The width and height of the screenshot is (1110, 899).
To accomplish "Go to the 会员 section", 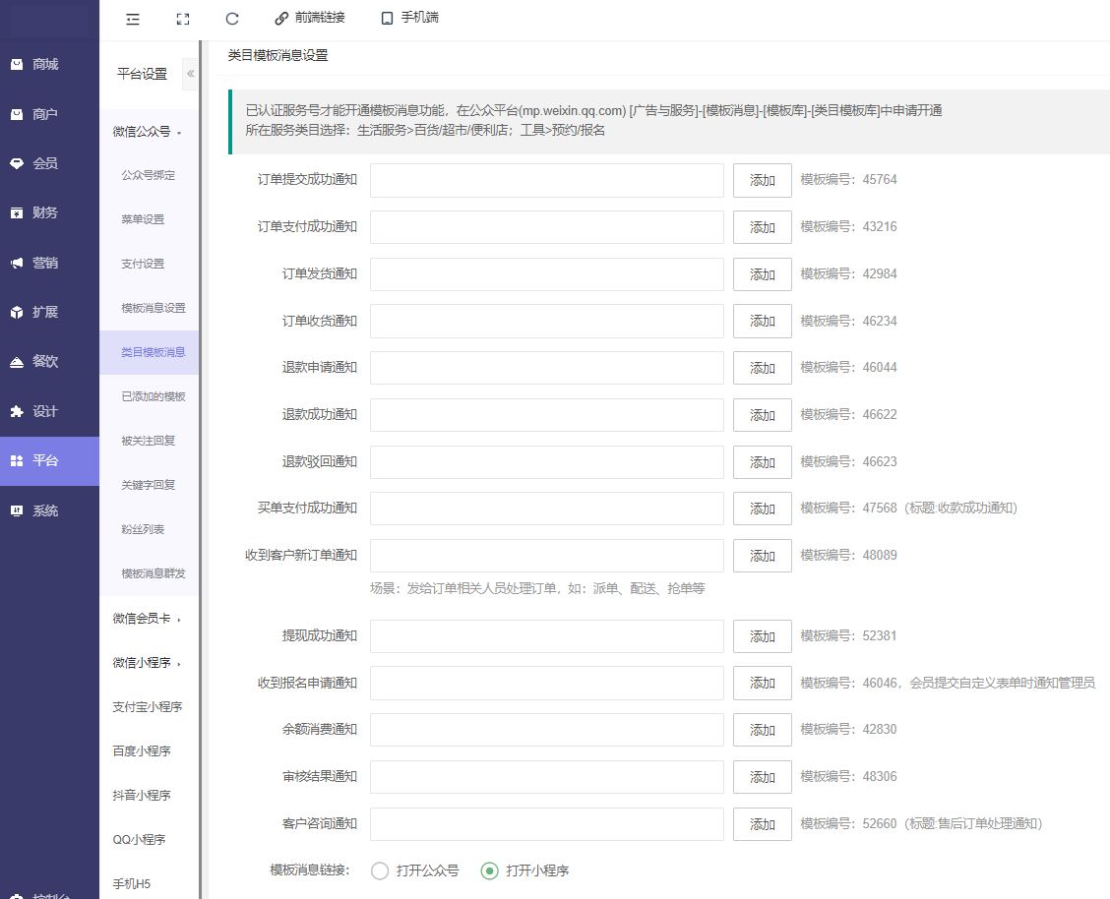I will coord(45,163).
